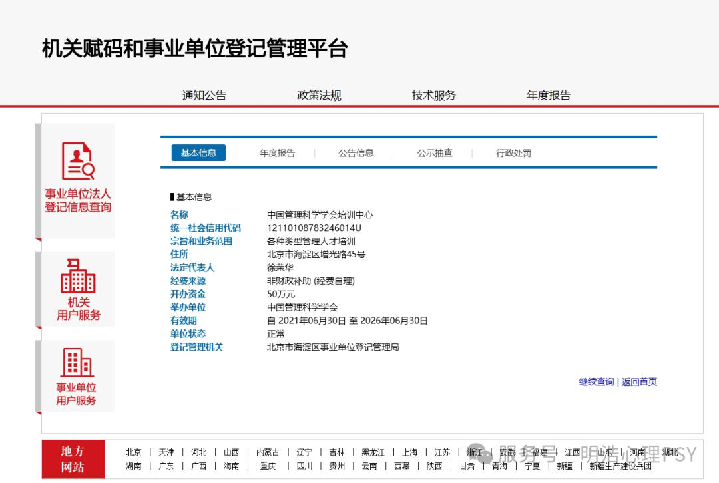Go to the 甘肃 local site
The width and height of the screenshot is (719, 483).
click(467, 466)
